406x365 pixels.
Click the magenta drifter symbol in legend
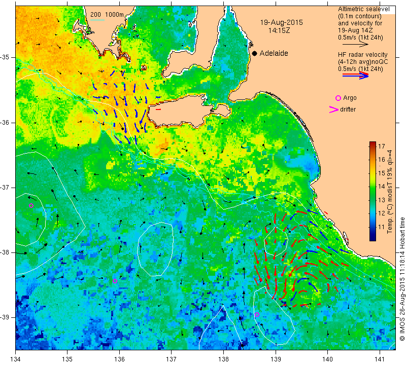coord(334,109)
